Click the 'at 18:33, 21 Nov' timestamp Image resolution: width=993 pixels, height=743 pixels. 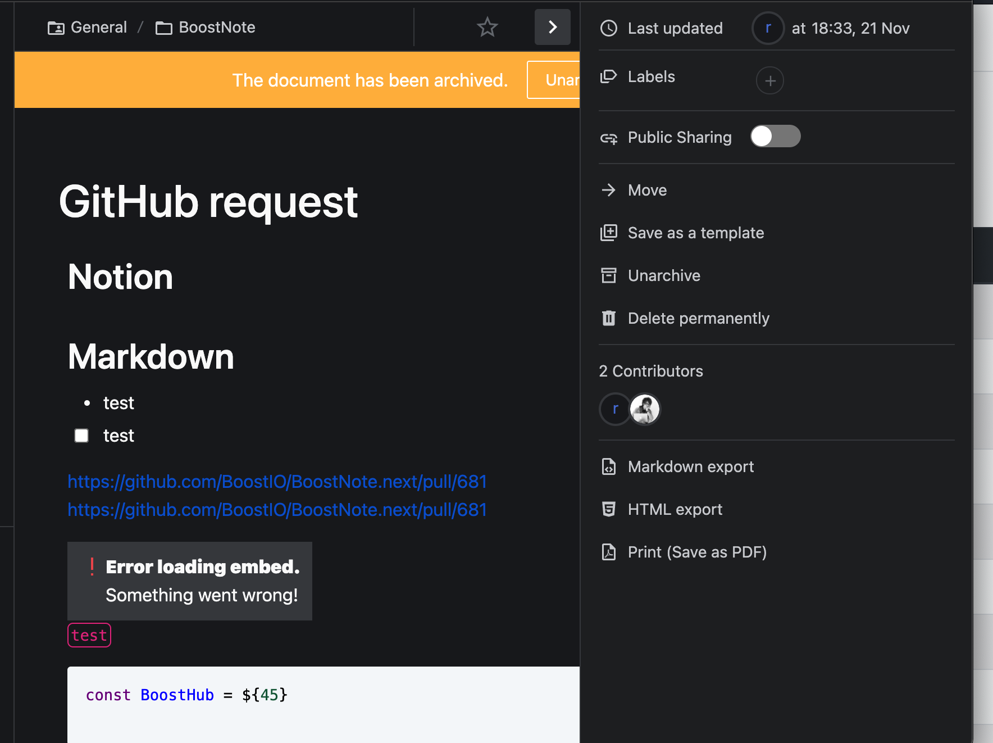pos(850,28)
